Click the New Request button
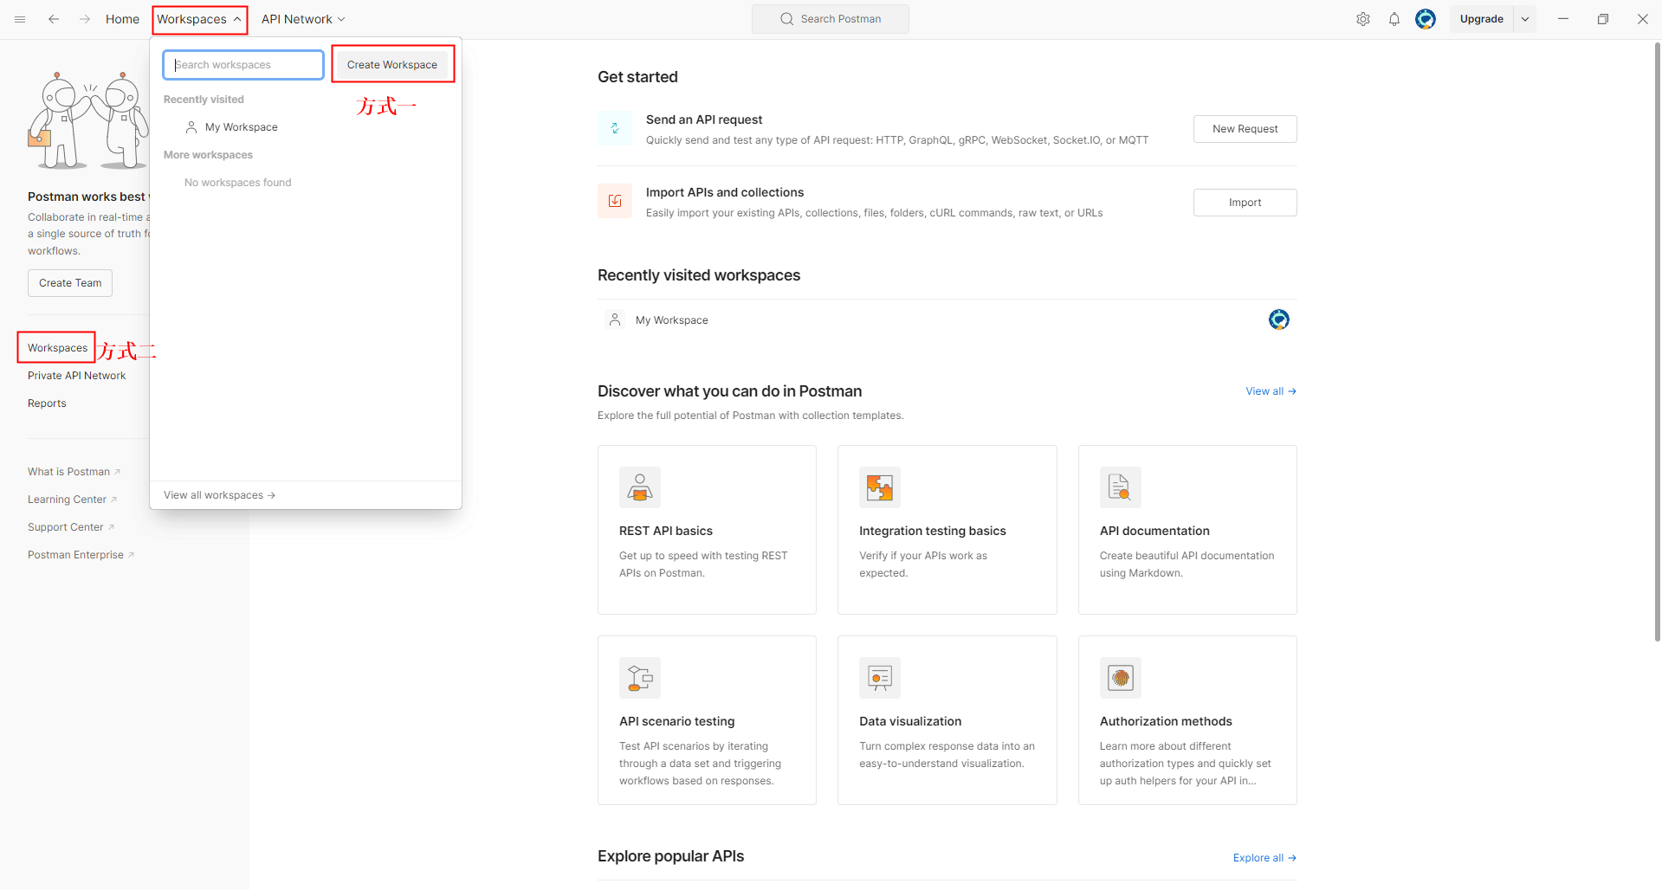The height and width of the screenshot is (890, 1662). tap(1245, 129)
